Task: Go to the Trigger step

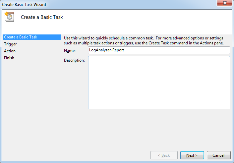Action: click(x=10, y=44)
